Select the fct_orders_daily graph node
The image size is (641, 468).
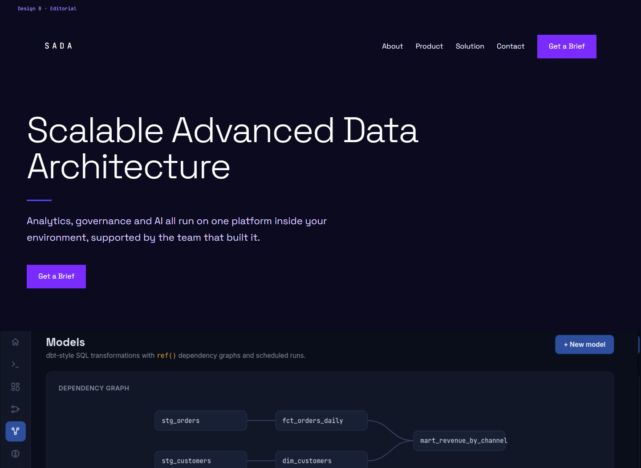point(321,420)
